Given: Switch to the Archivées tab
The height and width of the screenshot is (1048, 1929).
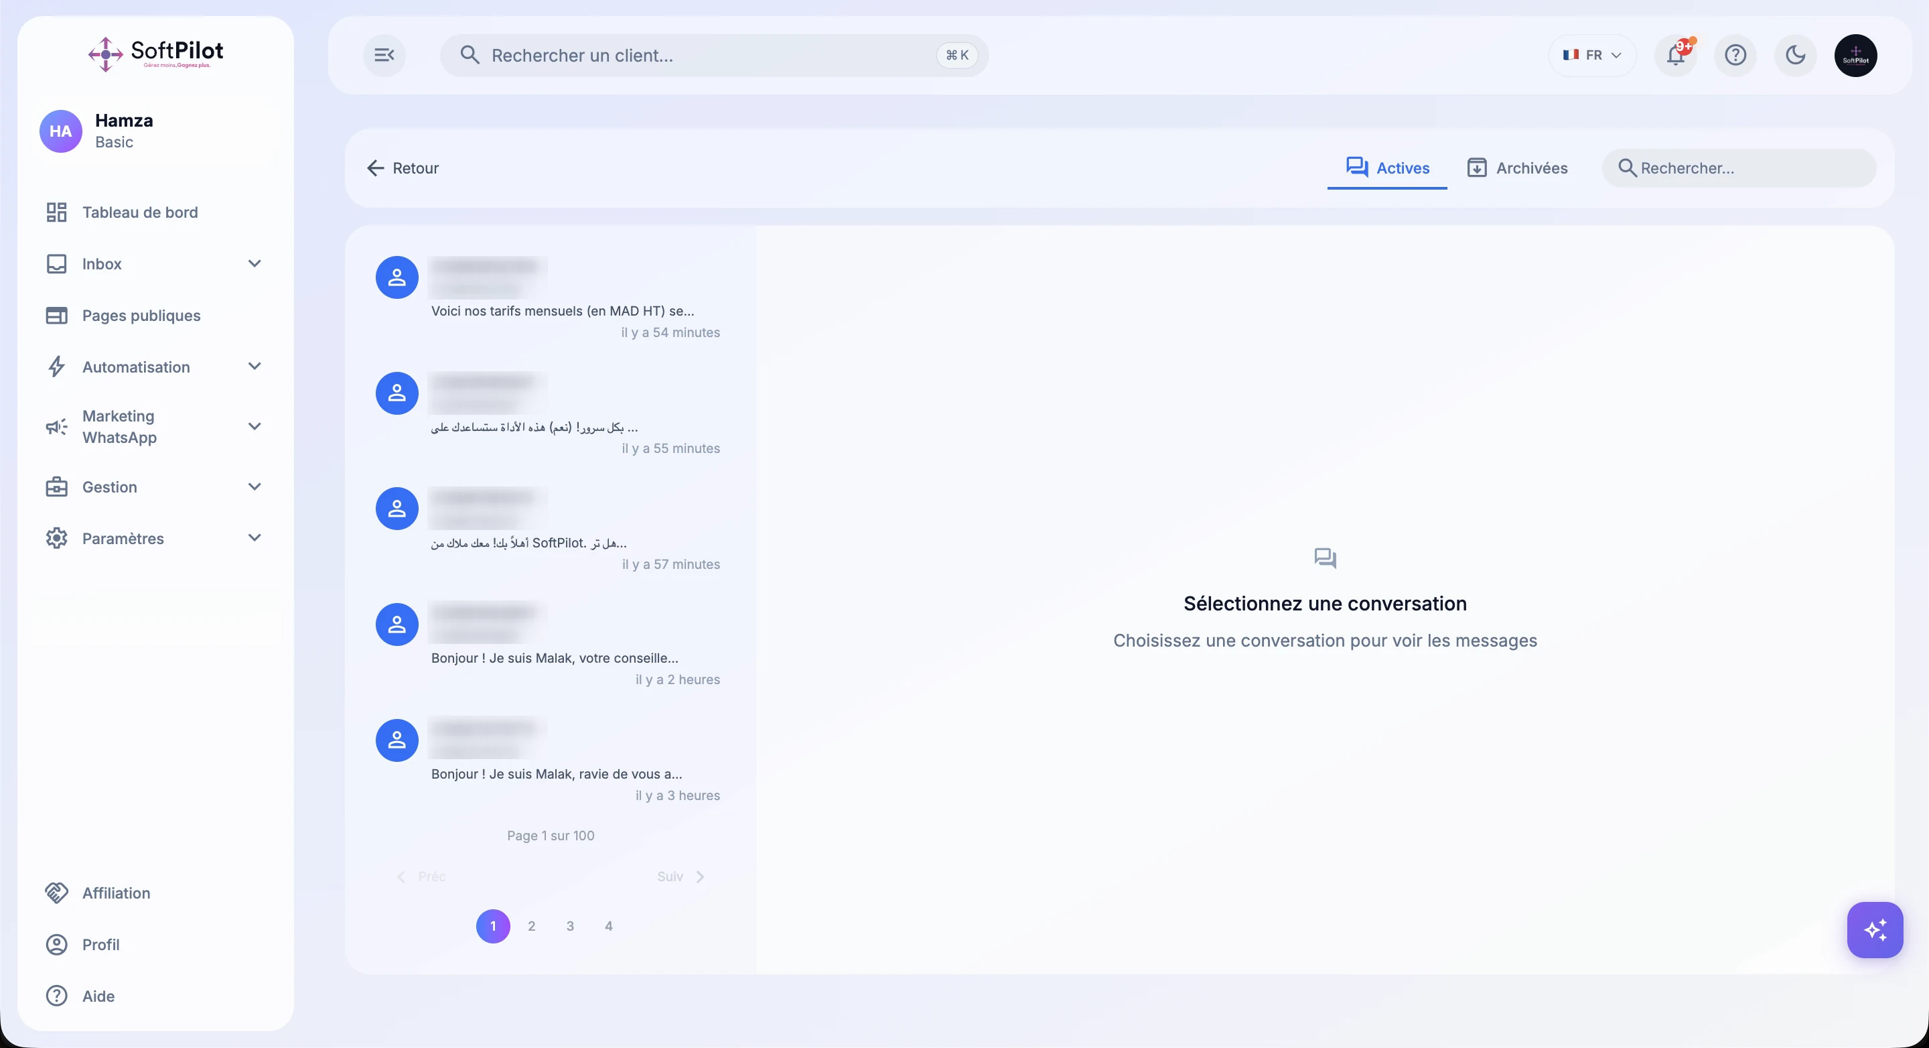Looking at the screenshot, I should (1517, 168).
